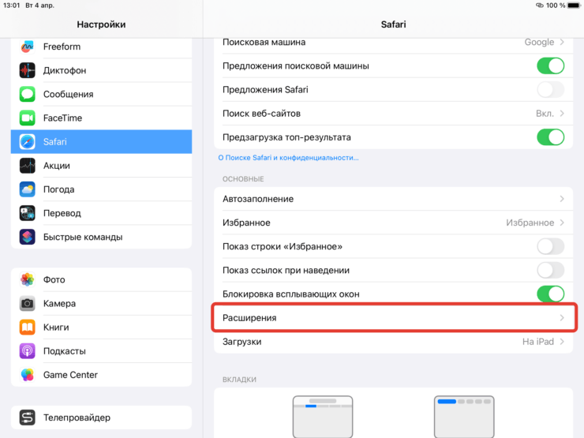This screenshot has width=584, height=438.
Task: Open Погода settings in sidebar
Action: (101, 189)
